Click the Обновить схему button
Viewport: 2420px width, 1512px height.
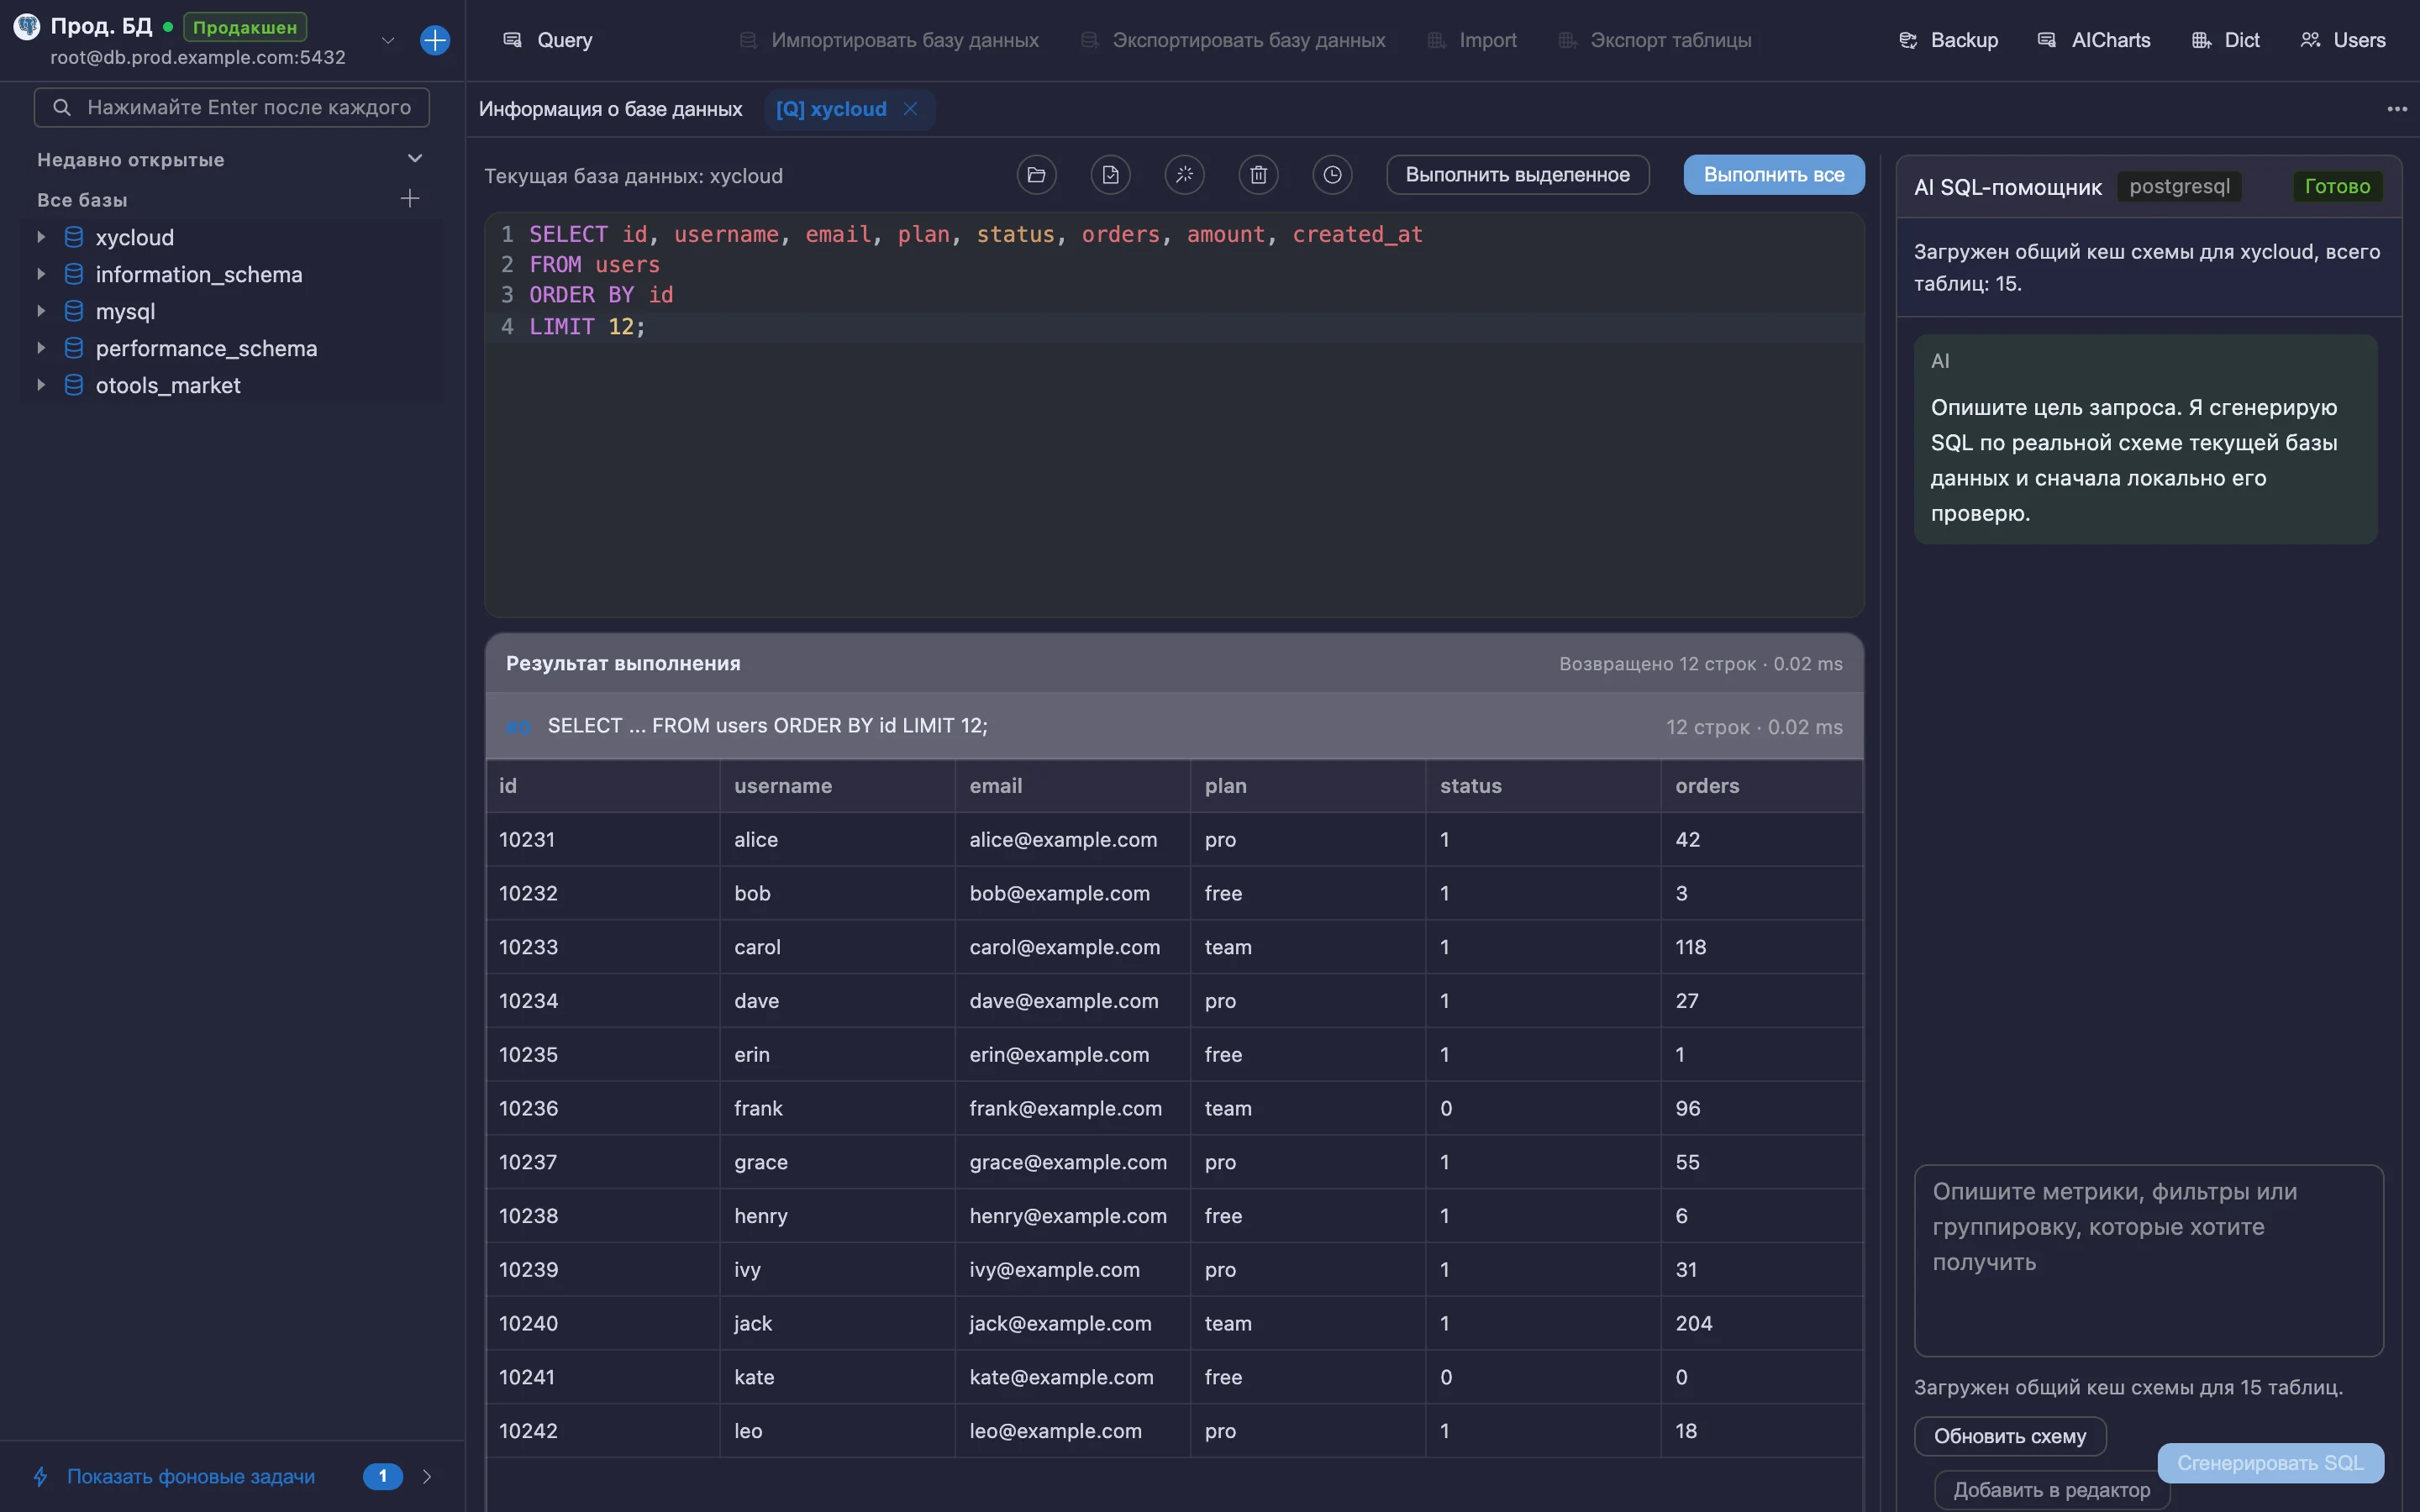2010,1436
